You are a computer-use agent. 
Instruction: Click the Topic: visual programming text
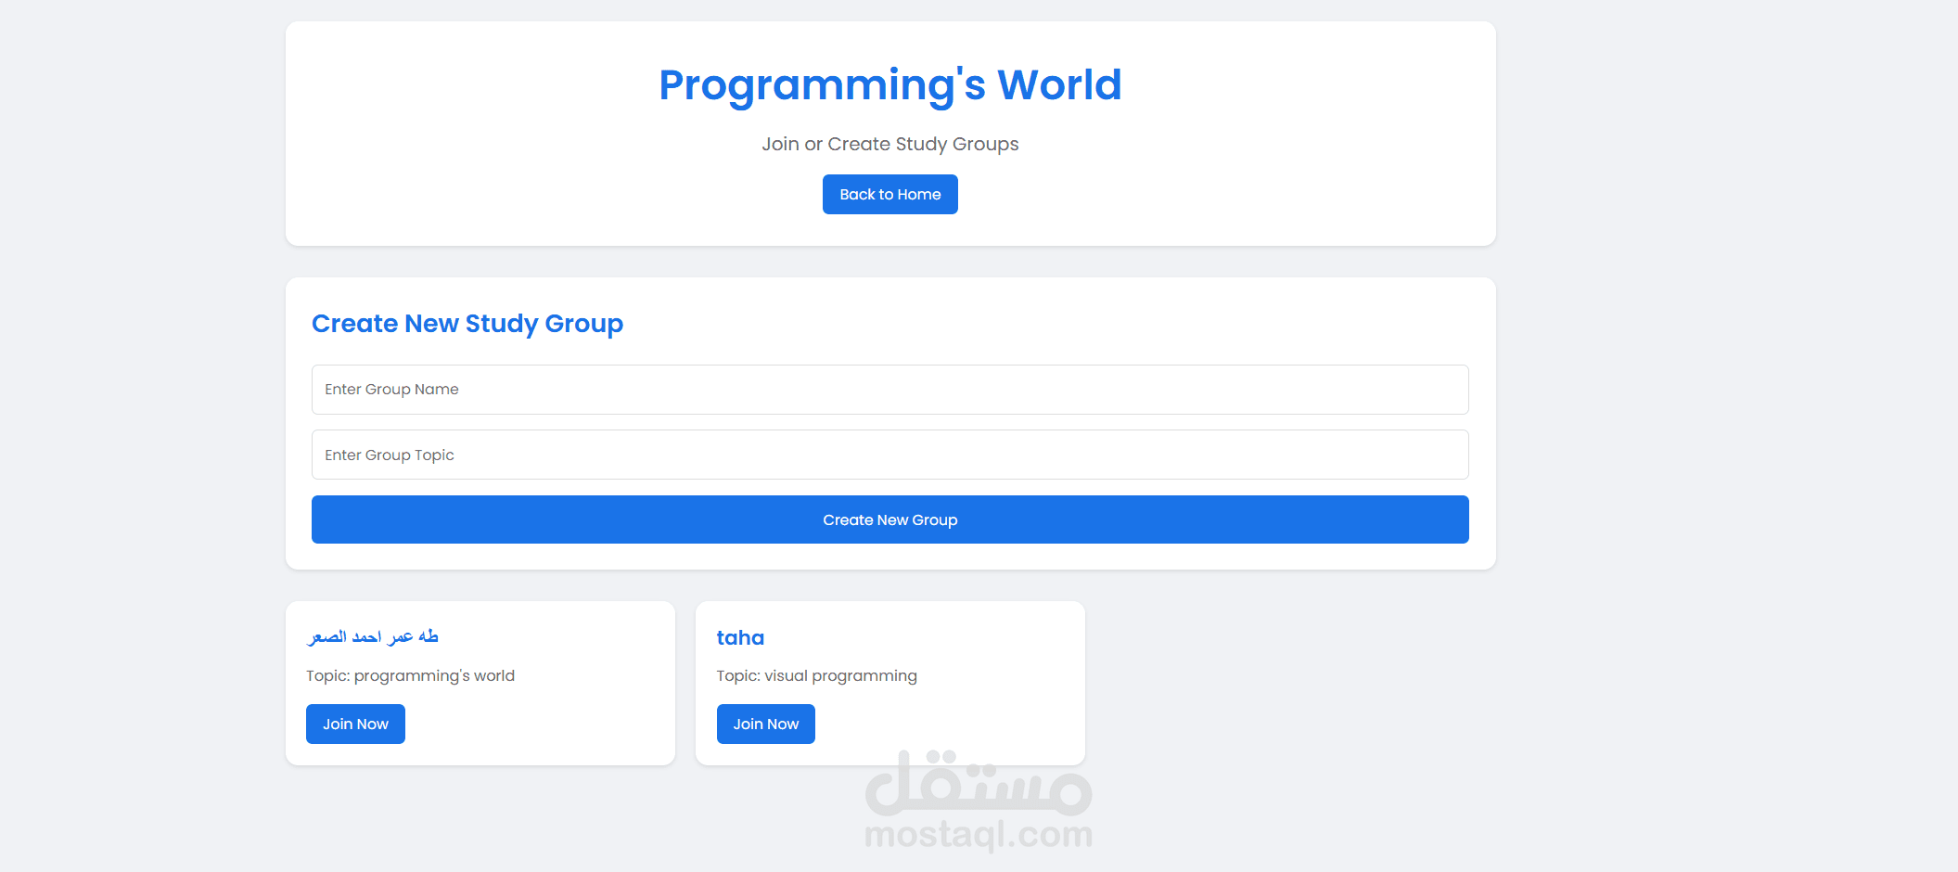[x=816, y=676]
